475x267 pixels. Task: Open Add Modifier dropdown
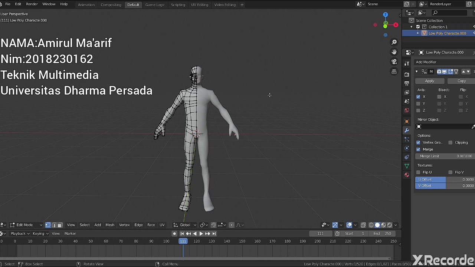pos(445,62)
